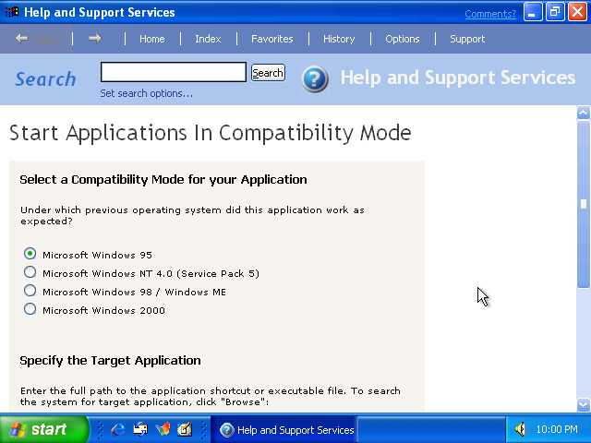Viewport: 591px width, 443px height.
Task: Click the Select a Compatibility Mode heading
Action: [x=163, y=180]
